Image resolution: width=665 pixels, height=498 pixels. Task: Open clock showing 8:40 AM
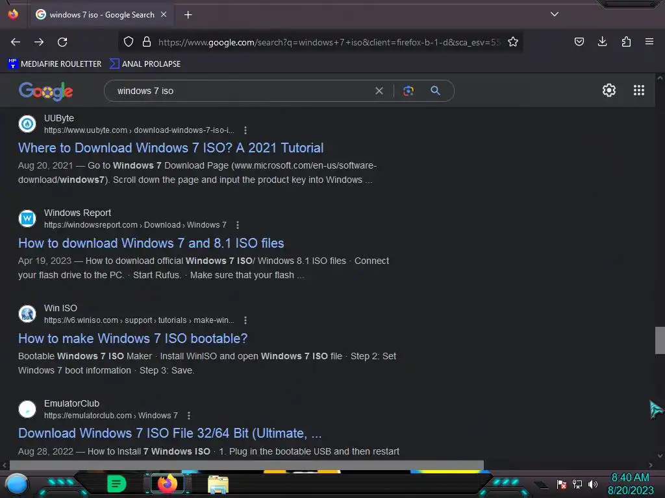[630, 484]
